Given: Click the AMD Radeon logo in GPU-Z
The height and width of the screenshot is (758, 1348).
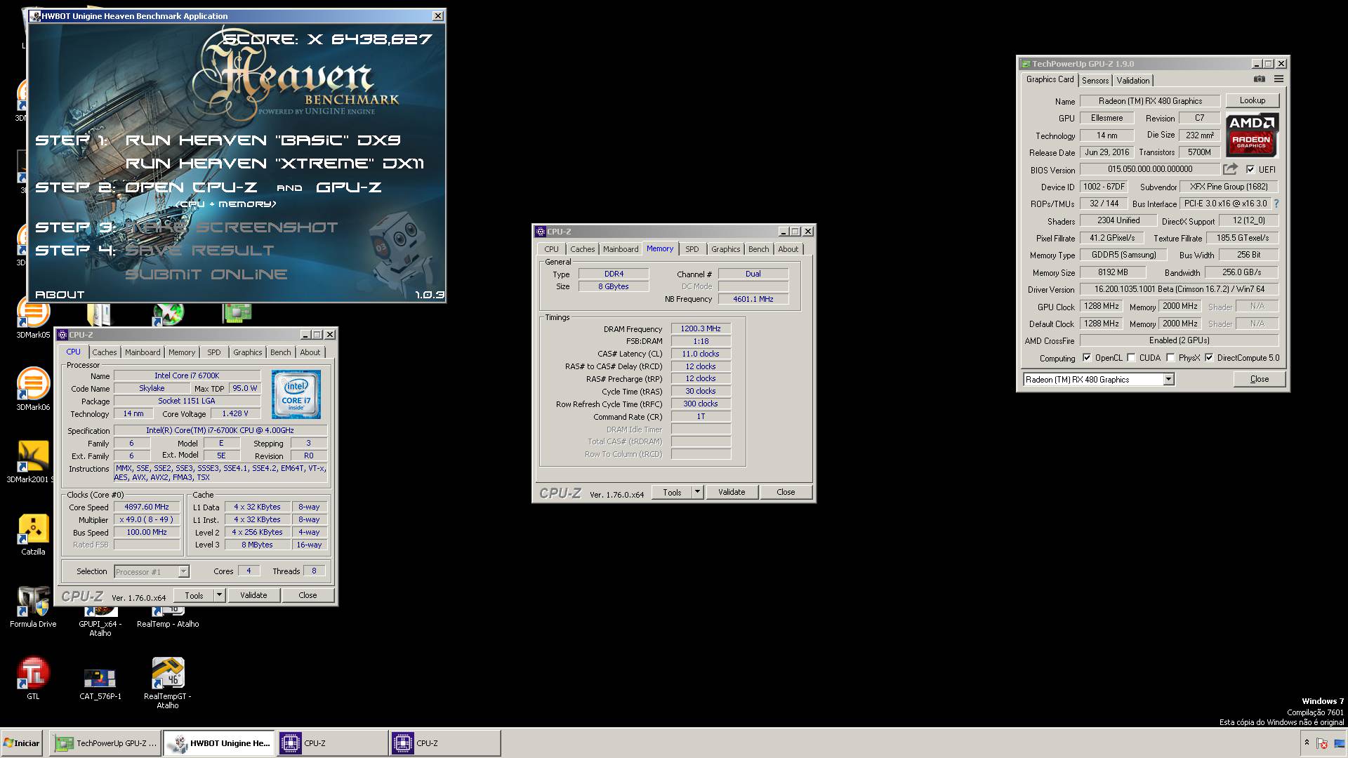Looking at the screenshot, I should point(1252,135).
